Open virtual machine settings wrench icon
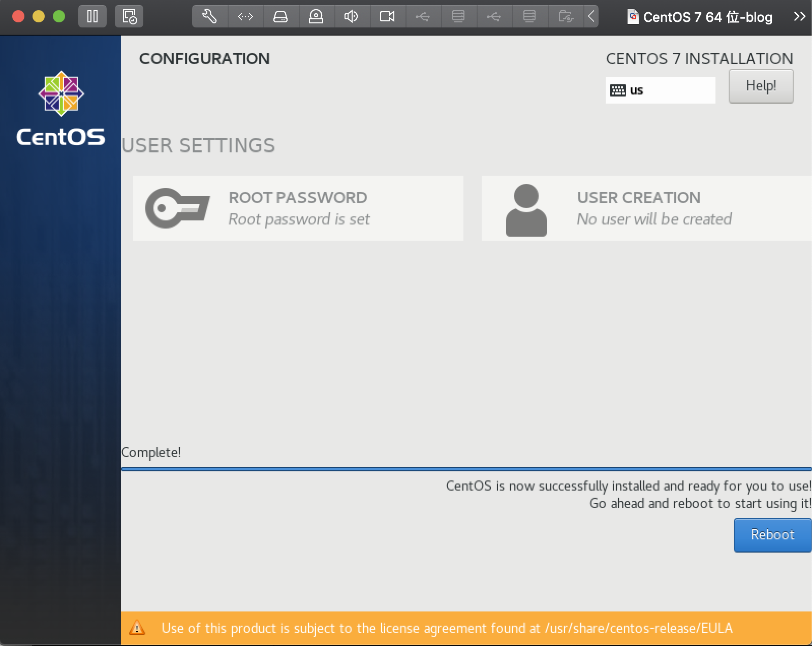Screen dimensions: 812x646 [209, 17]
